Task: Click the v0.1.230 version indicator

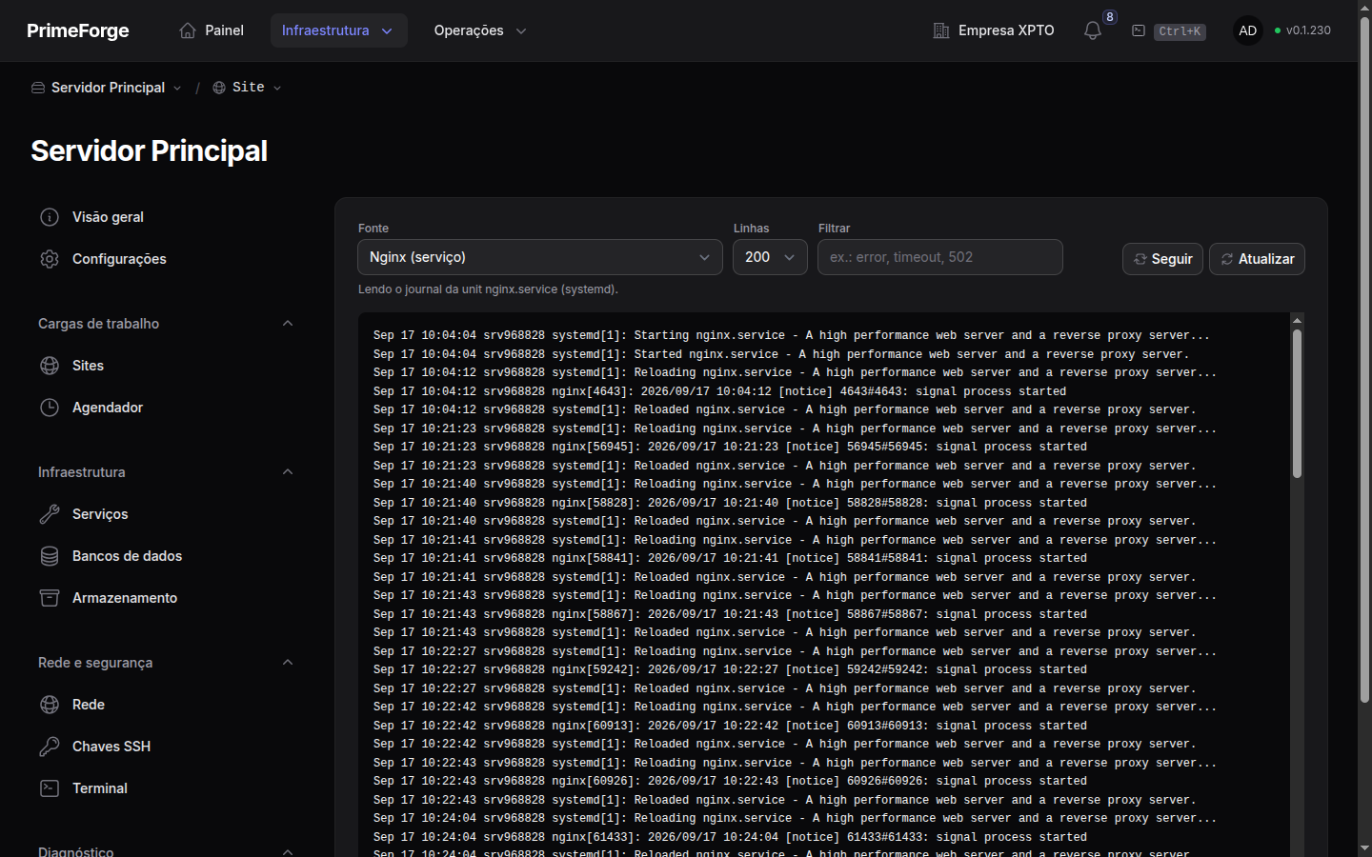Action: (x=1302, y=30)
